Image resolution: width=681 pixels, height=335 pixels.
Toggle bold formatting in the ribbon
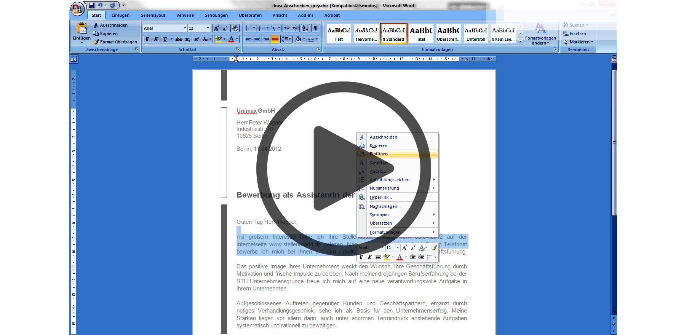(147, 39)
